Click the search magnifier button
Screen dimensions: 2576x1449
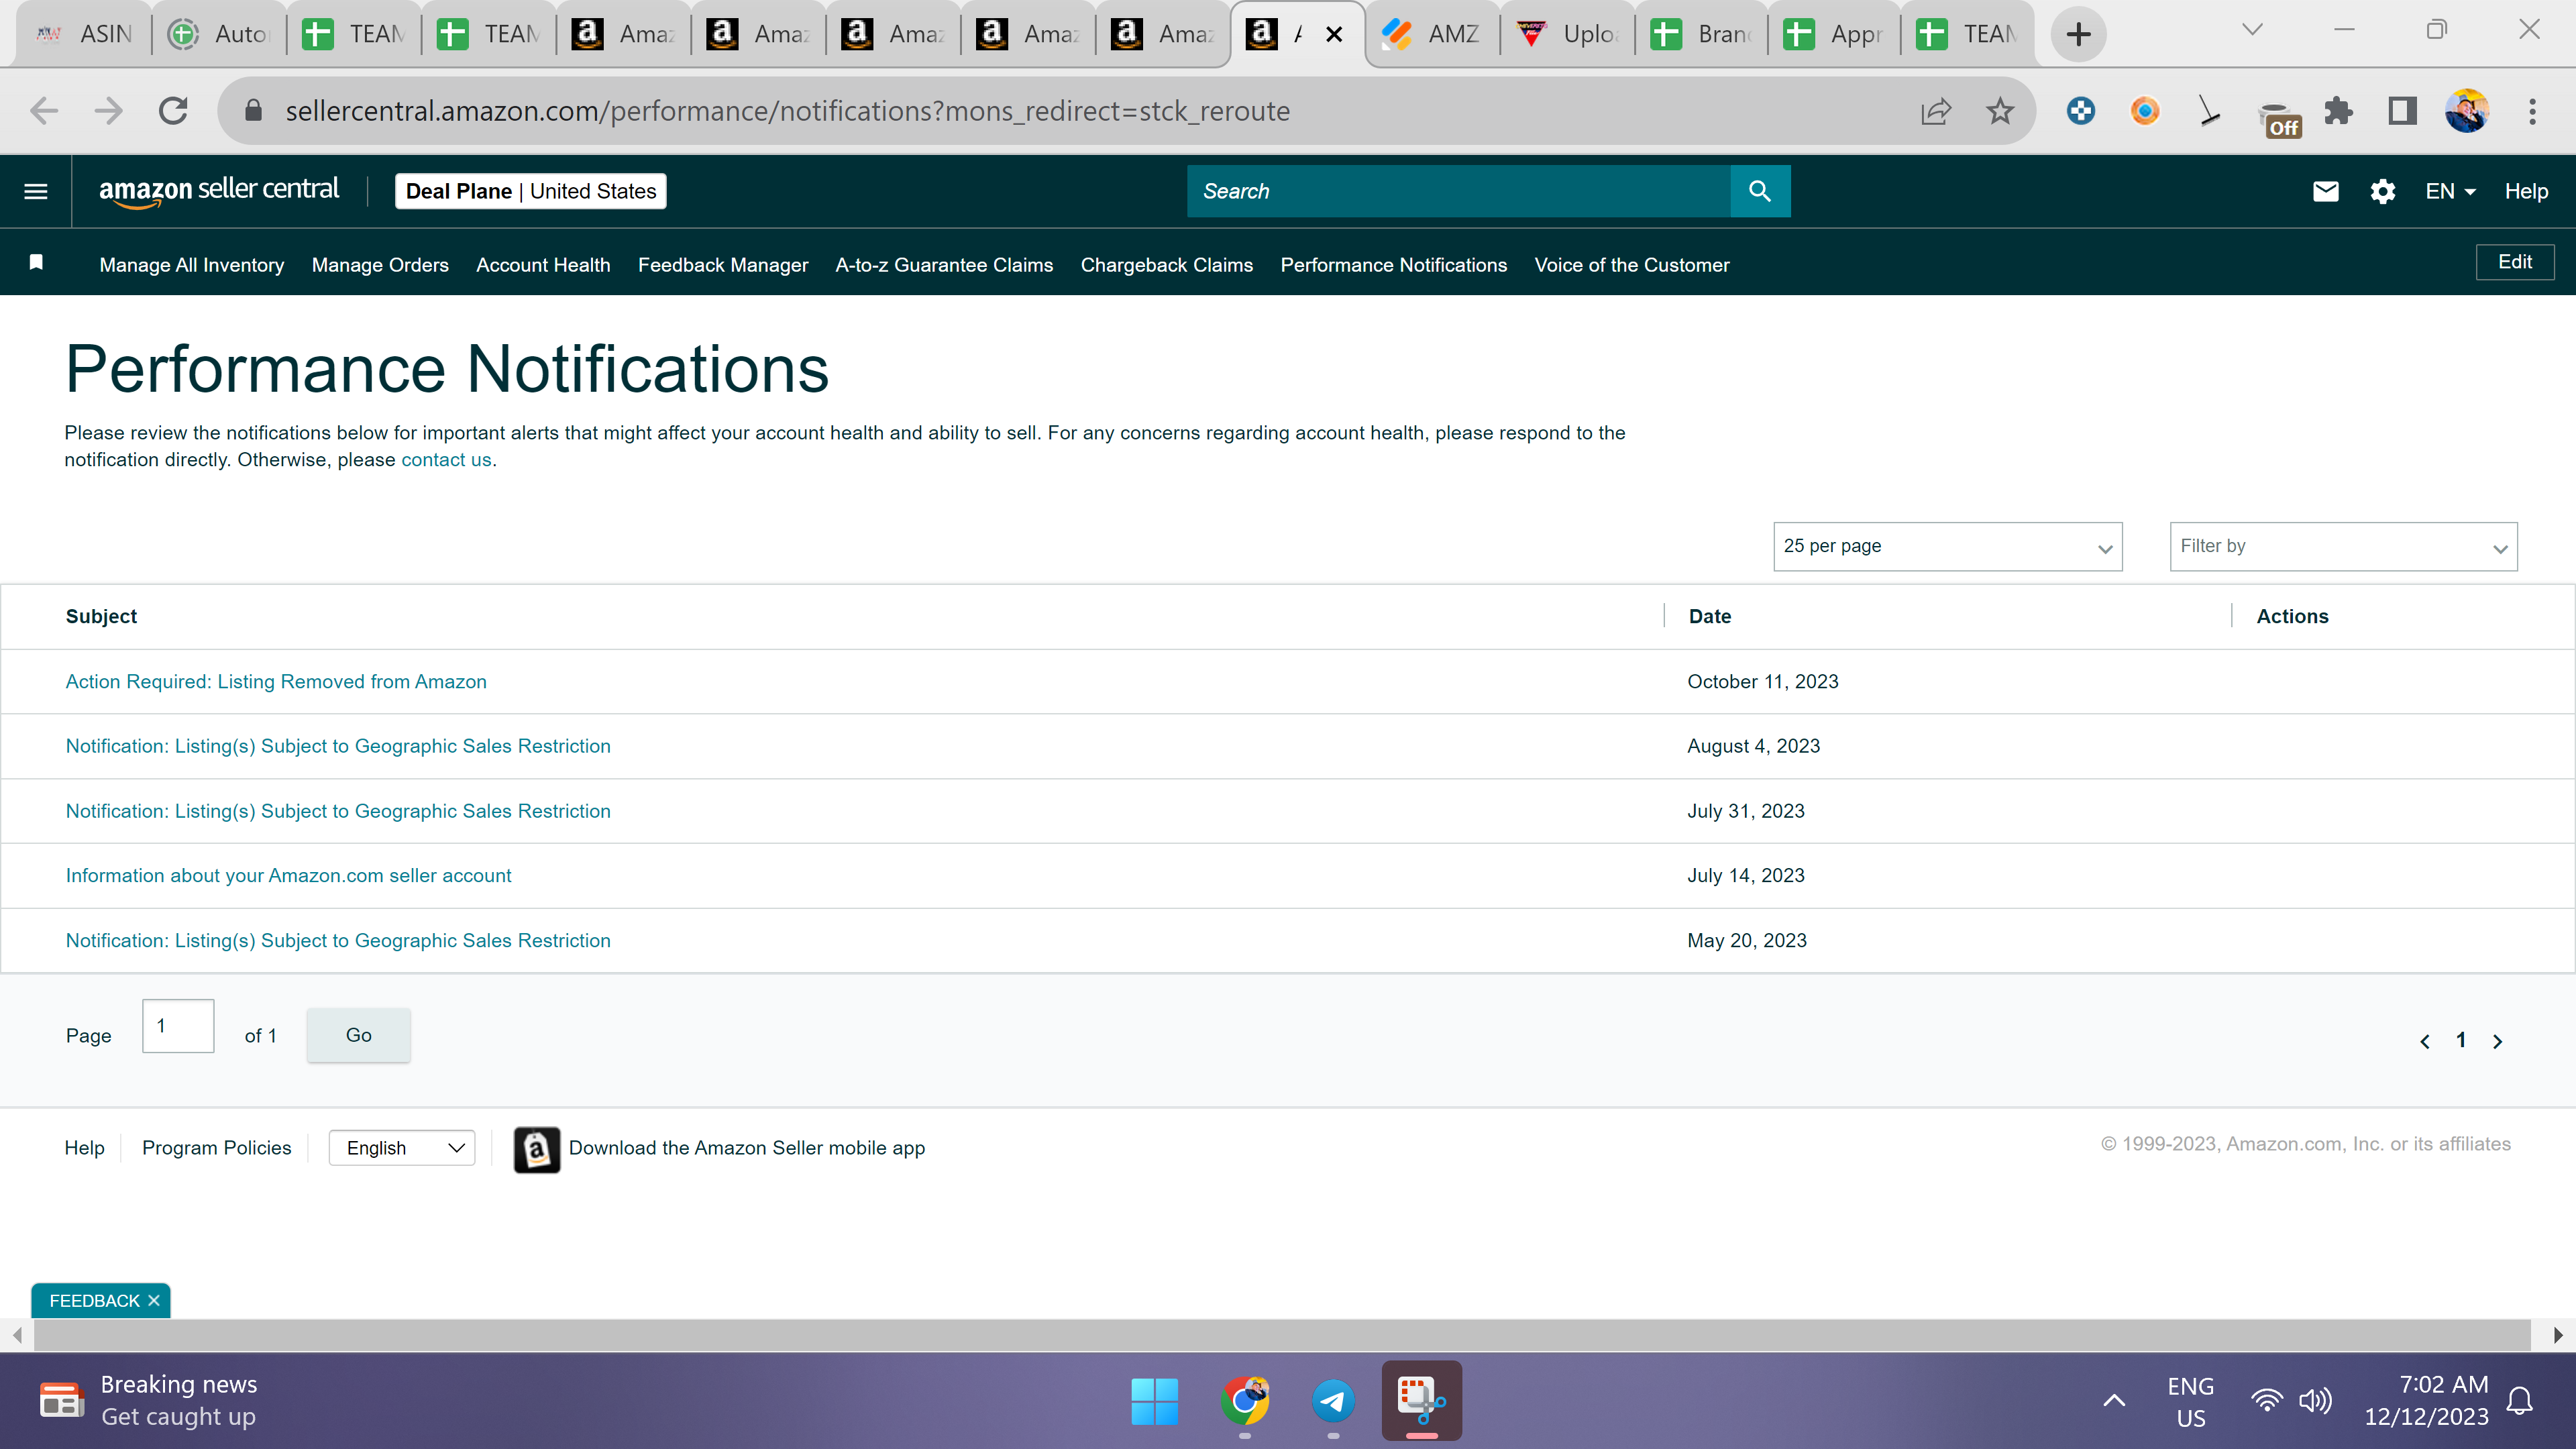click(1760, 191)
